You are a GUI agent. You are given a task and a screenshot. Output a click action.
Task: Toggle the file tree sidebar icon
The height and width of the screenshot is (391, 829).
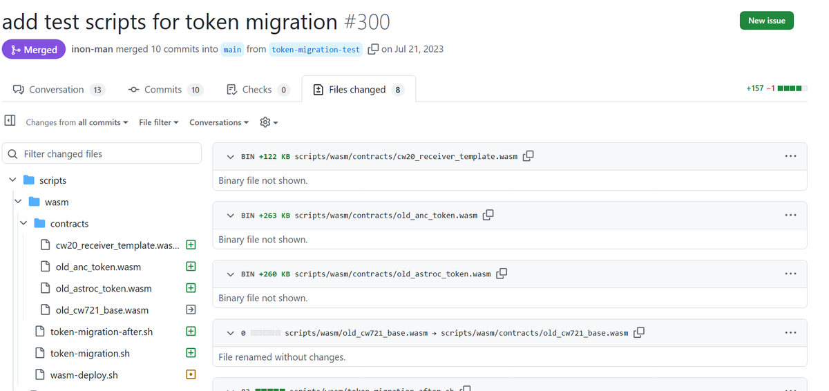pyautogui.click(x=10, y=121)
